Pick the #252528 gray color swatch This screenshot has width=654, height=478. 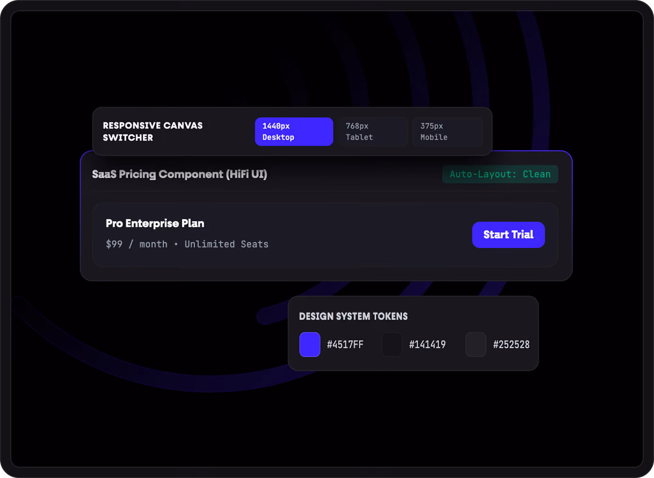tap(476, 344)
